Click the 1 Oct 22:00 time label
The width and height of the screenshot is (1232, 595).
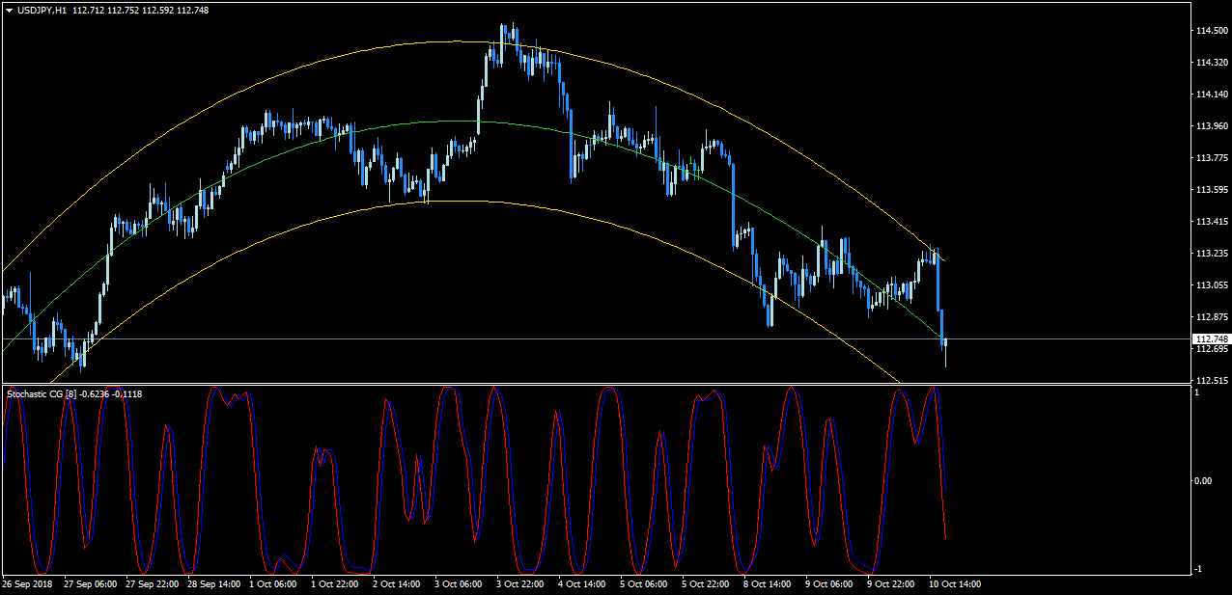pyautogui.click(x=335, y=584)
